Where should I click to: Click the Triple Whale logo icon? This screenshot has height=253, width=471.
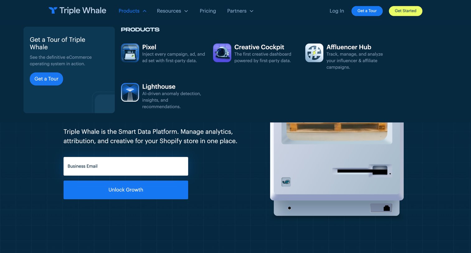point(53,11)
